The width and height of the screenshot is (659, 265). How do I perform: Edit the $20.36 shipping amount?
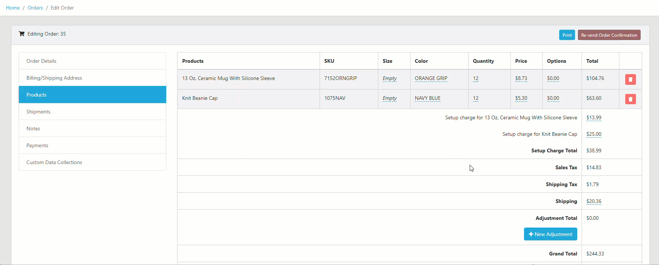click(593, 201)
